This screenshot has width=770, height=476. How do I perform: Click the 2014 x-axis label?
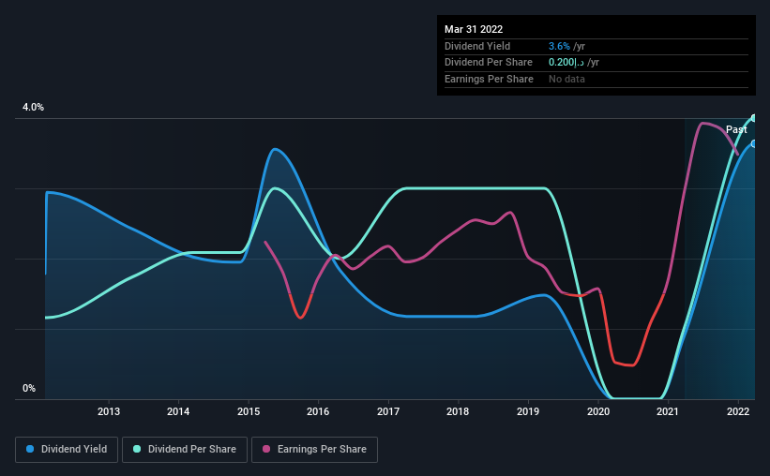(178, 411)
